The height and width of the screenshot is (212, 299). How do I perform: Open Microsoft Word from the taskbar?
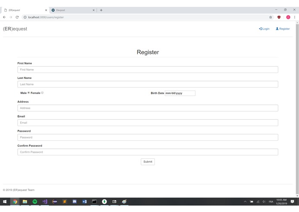pos(84,202)
